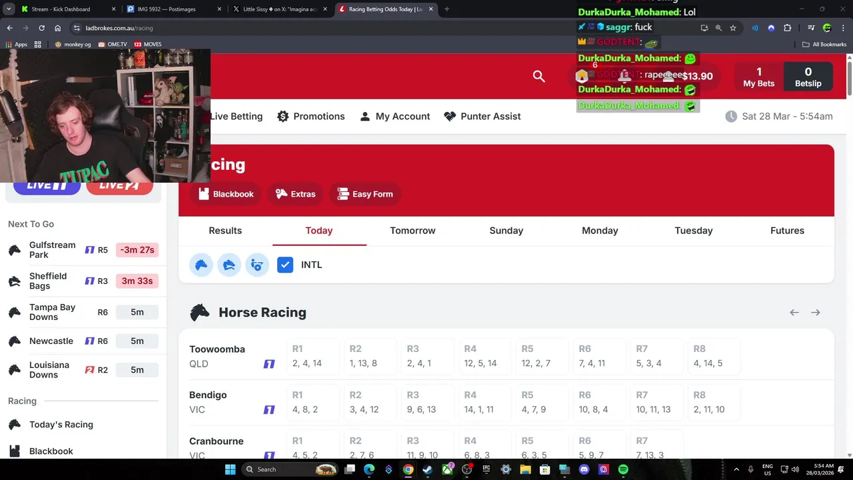This screenshot has height=480, width=853.
Task: Click Toowoomba live vision icon
Action: [269, 364]
